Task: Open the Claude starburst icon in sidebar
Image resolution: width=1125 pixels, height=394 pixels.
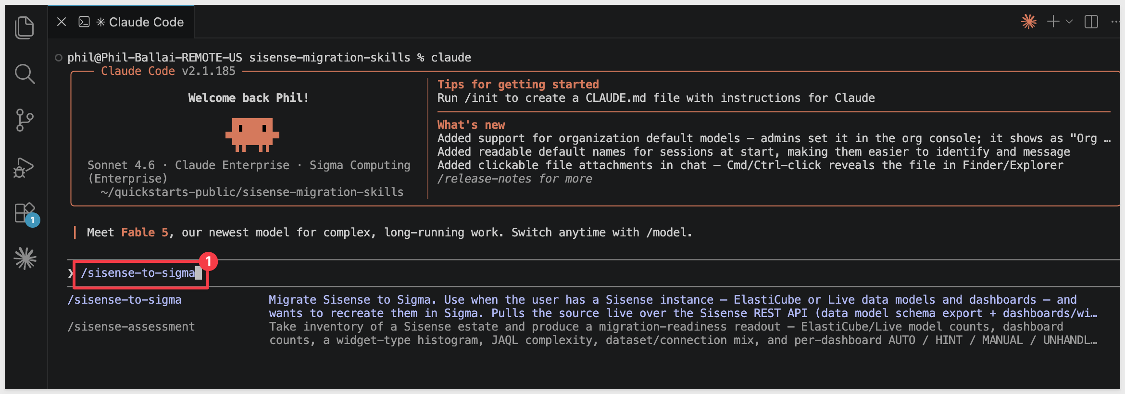Action: (25, 259)
